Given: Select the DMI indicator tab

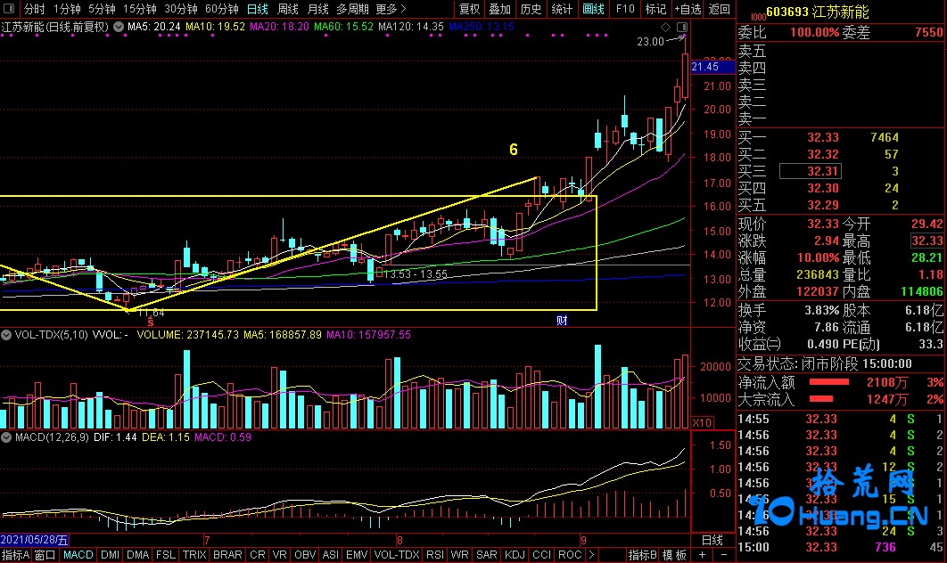Looking at the screenshot, I should coord(110,555).
